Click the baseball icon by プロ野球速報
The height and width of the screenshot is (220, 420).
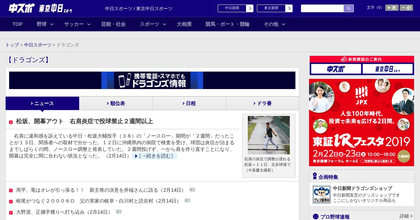pos(316,217)
